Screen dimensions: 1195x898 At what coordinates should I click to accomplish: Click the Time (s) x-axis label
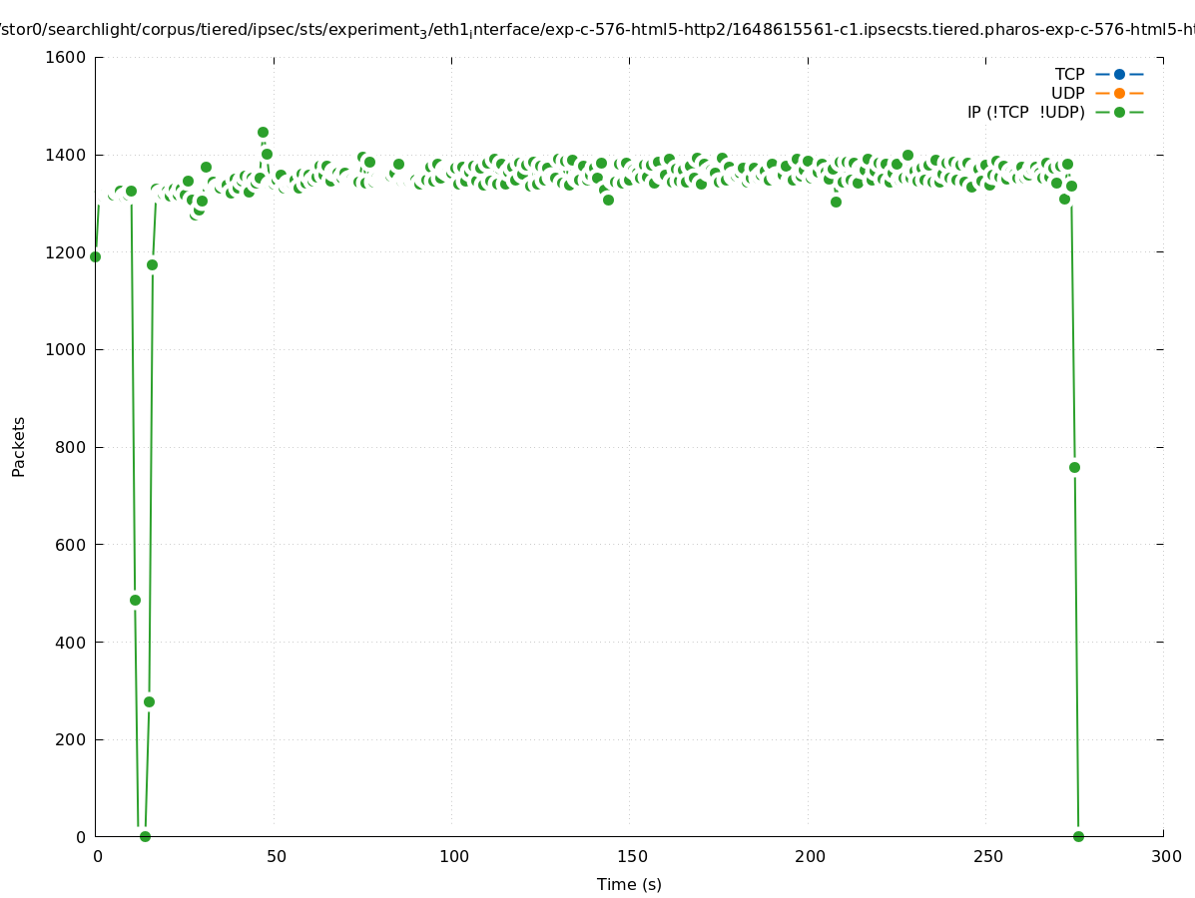(x=629, y=884)
